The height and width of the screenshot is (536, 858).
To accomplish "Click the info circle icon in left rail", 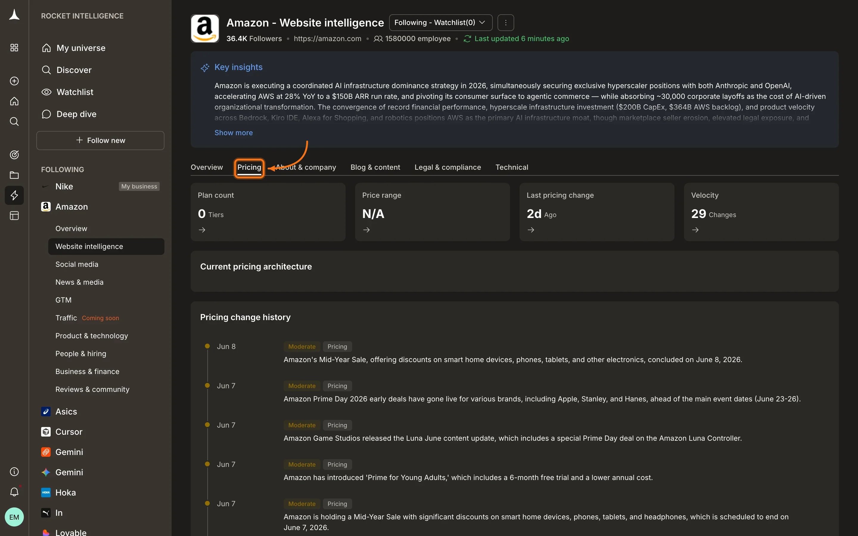I will (x=14, y=472).
